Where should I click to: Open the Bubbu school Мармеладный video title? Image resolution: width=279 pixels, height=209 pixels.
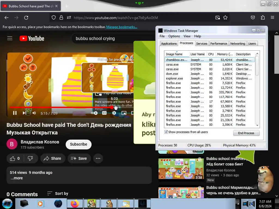click(233, 190)
